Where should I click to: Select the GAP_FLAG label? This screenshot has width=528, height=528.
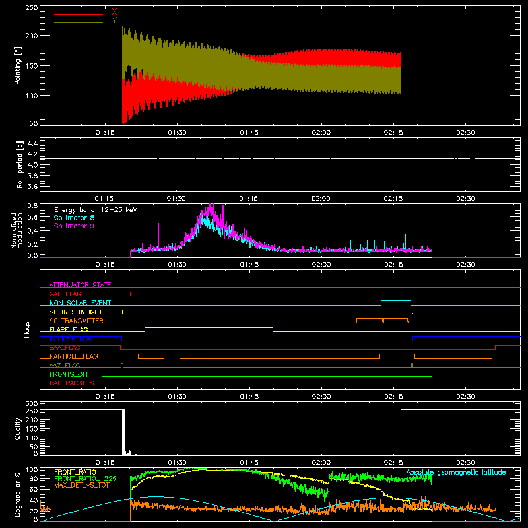tap(65, 294)
